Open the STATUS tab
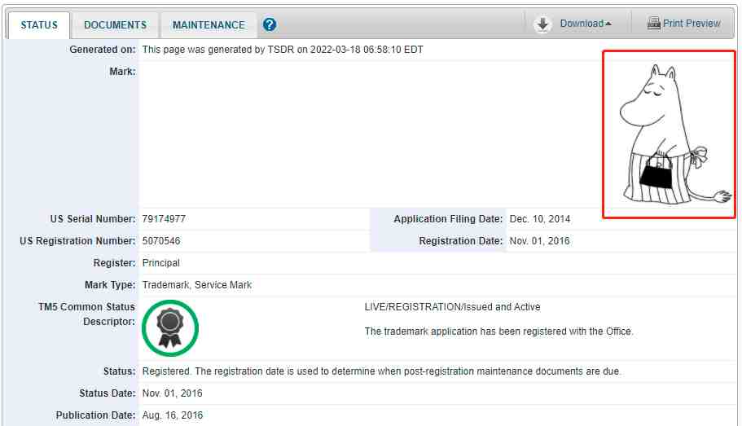 tap(39, 25)
